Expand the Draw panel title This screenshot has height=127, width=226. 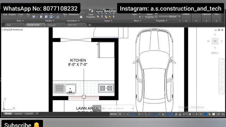[20, 21]
